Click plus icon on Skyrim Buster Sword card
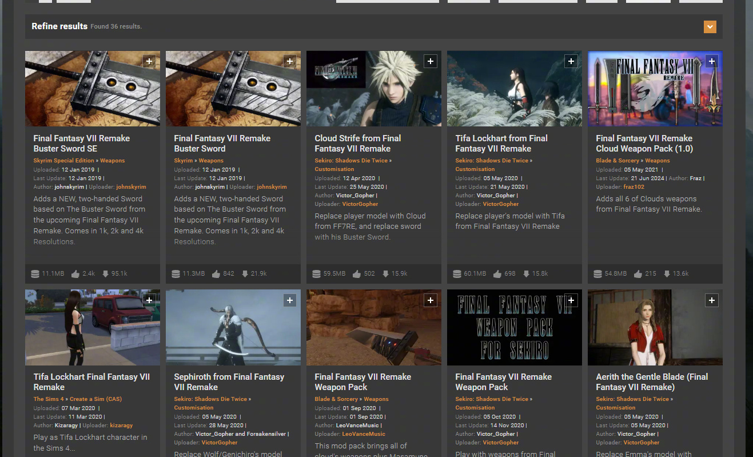Image resolution: width=753 pixels, height=457 pixels. click(x=290, y=61)
